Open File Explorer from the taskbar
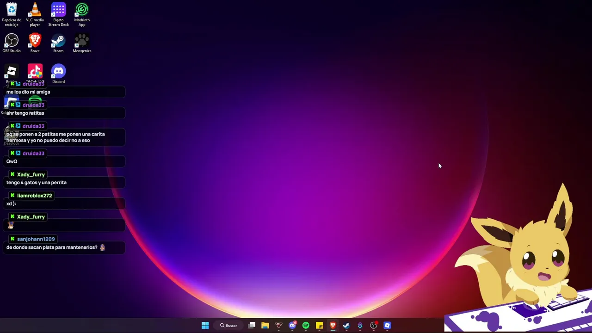This screenshot has height=333, width=592. (x=265, y=326)
